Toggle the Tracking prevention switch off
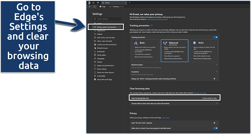Viewport: 251px width, 134px height. [215, 37]
